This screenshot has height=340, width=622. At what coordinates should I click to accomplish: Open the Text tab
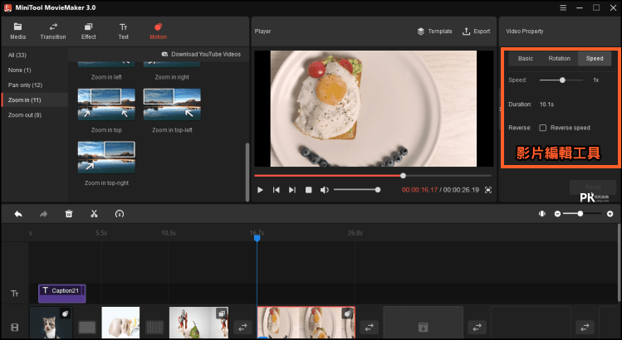coord(124,32)
